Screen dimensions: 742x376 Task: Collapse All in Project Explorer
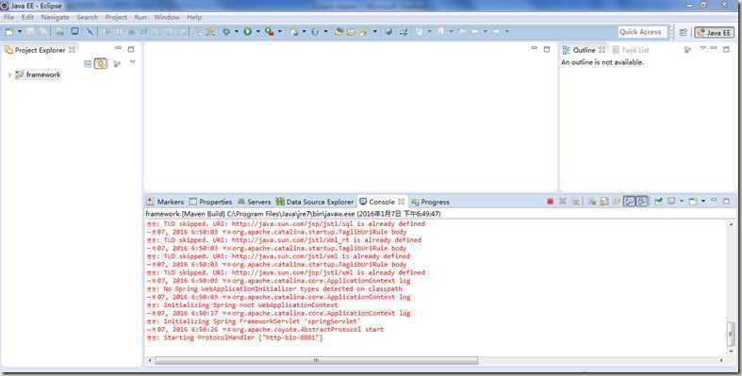pyautogui.click(x=88, y=63)
